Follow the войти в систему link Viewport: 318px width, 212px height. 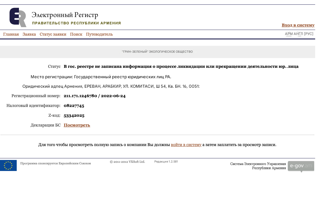[186, 145]
